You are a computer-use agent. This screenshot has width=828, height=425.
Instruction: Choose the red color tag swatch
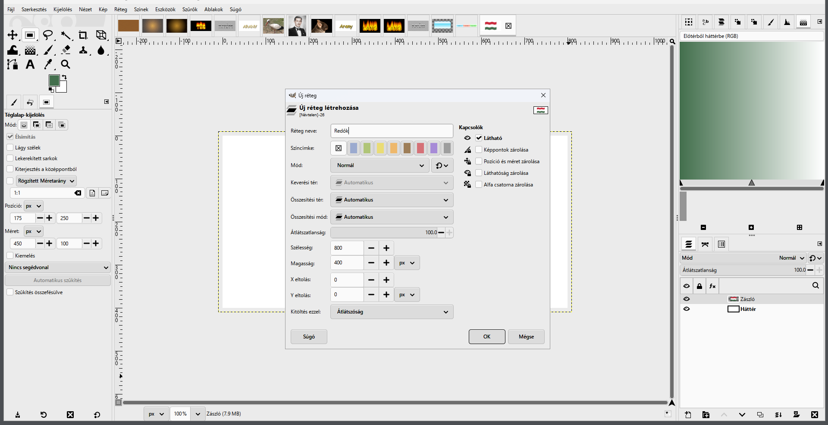pos(420,148)
